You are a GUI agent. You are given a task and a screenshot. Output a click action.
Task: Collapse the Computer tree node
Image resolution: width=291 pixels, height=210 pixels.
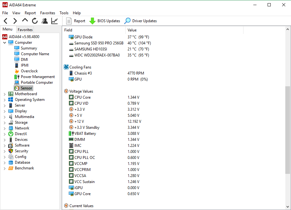point(5,43)
